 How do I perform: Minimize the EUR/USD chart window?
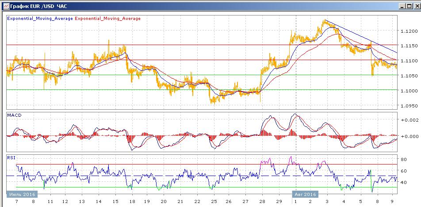402,6
